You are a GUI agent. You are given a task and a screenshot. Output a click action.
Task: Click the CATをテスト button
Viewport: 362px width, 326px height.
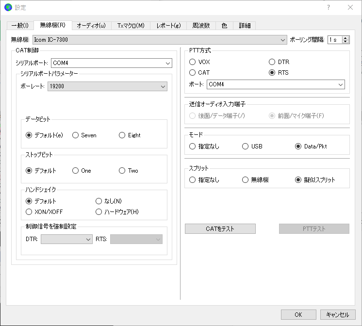[x=220, y=228]
